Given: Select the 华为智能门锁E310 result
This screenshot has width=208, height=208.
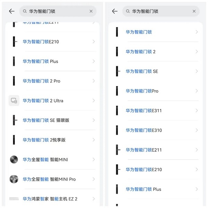Looking at the screenshot, I should point(144,130).
